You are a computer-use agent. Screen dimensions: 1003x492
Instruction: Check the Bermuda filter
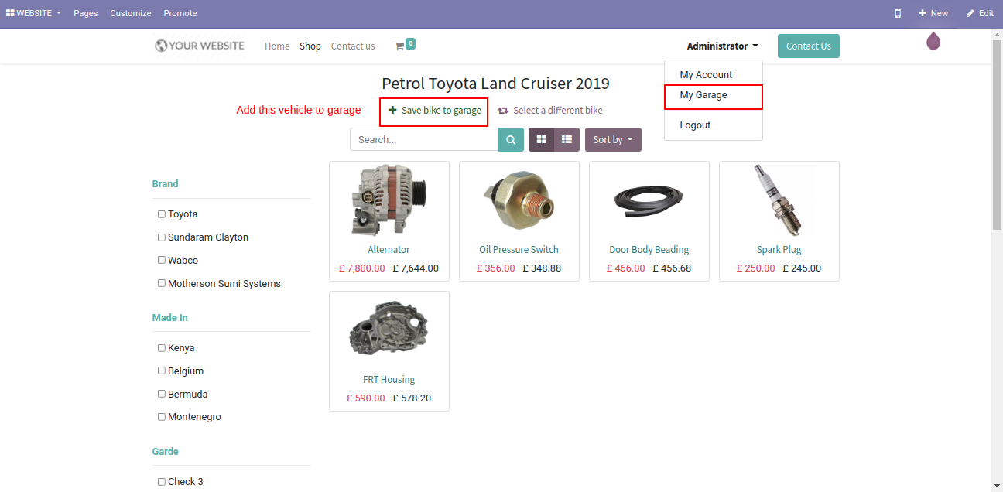click(x=162, y=394)
